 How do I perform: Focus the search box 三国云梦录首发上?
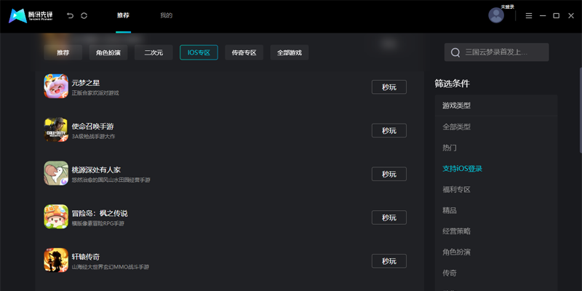[497, 52]
